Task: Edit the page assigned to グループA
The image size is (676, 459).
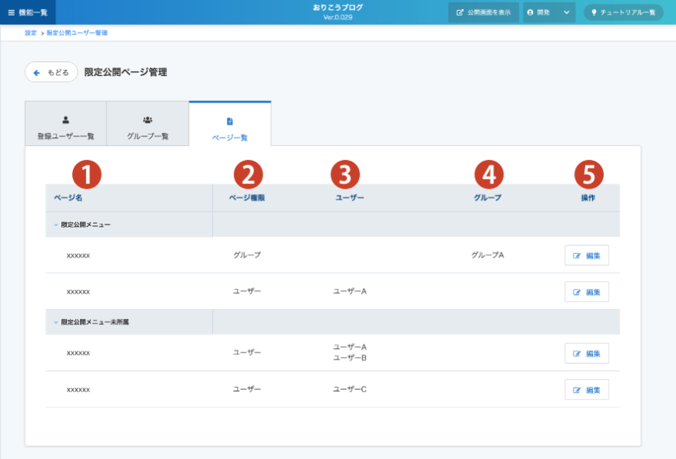Action: 587,256
